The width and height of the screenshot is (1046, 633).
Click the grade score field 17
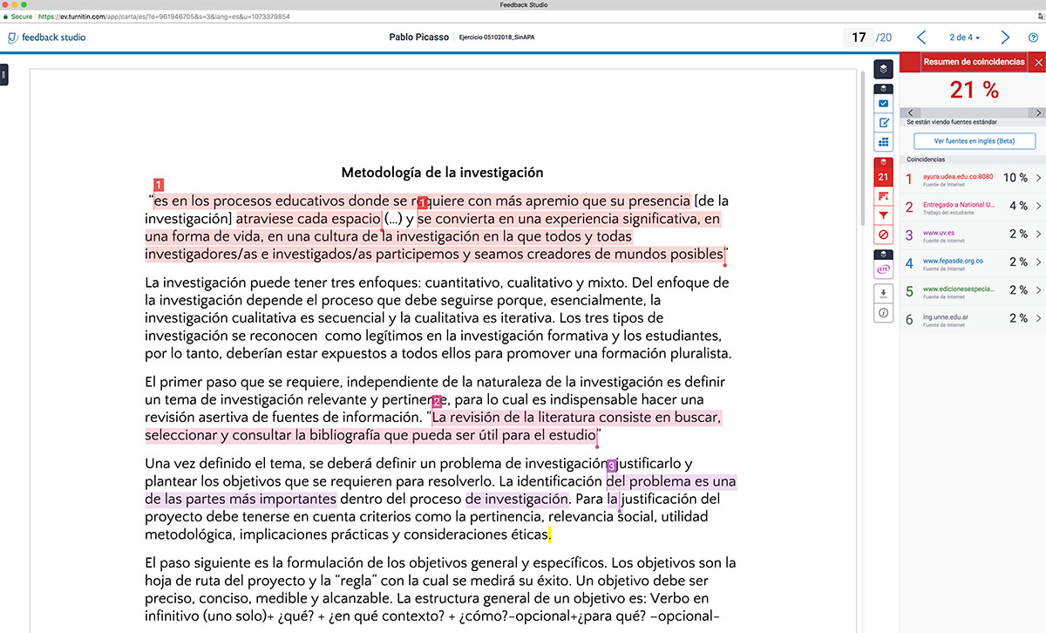point(859,37)
